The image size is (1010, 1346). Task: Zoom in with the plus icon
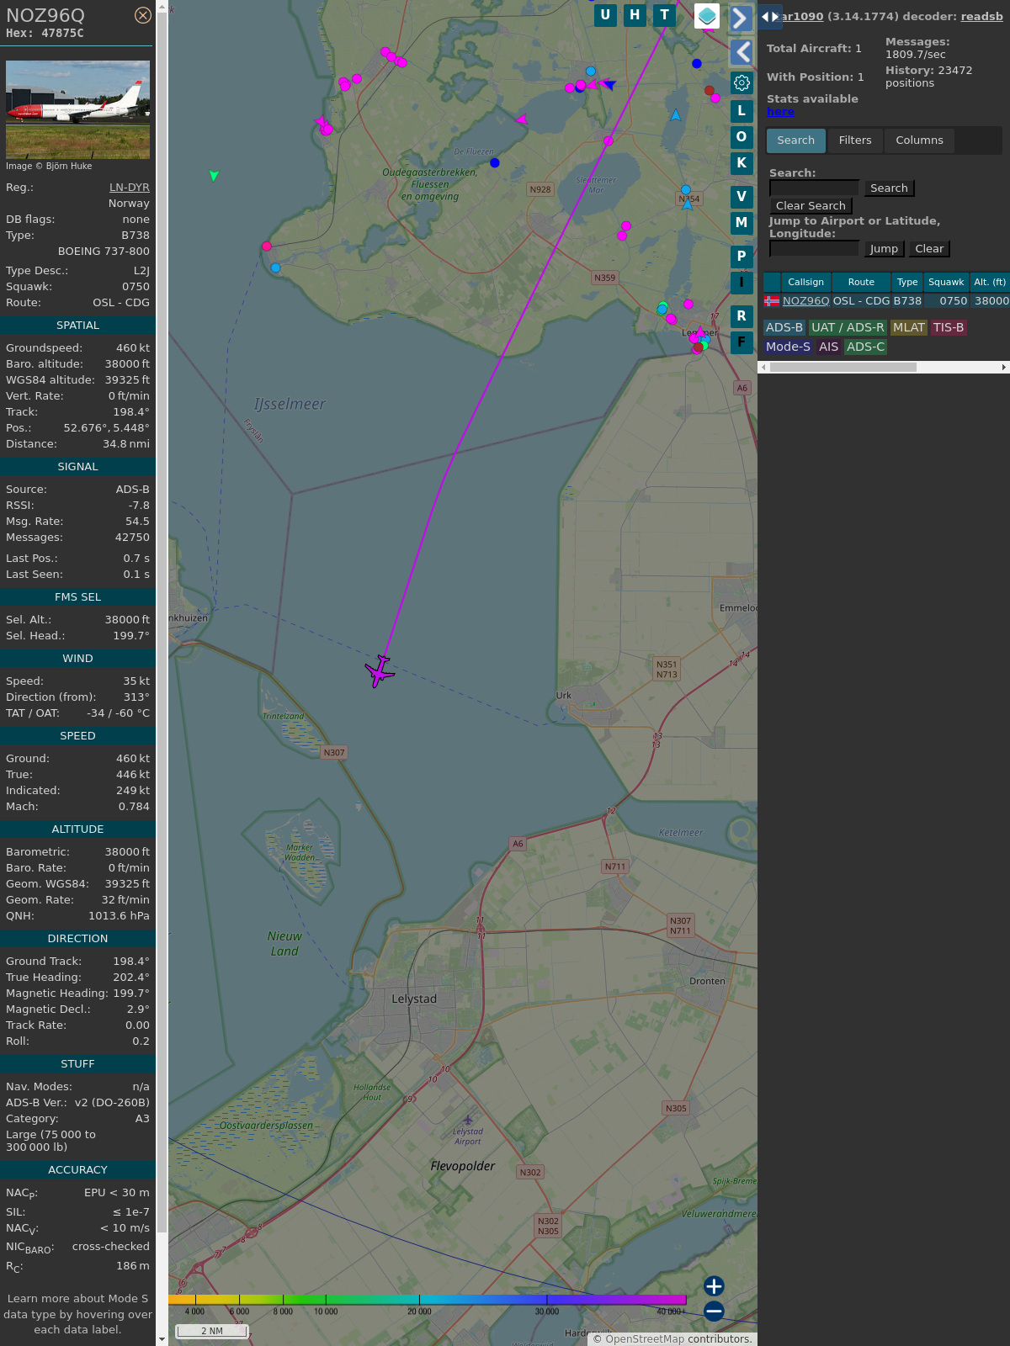pyautogui.click(x=714, y=1286)
